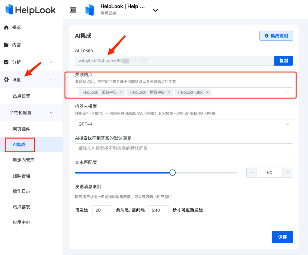
Task: Open 站点套餐 in the sidebar
Action: coord(21,207)
